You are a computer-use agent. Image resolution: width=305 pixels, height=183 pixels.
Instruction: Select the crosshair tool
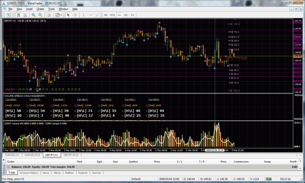tap(75, 15)
